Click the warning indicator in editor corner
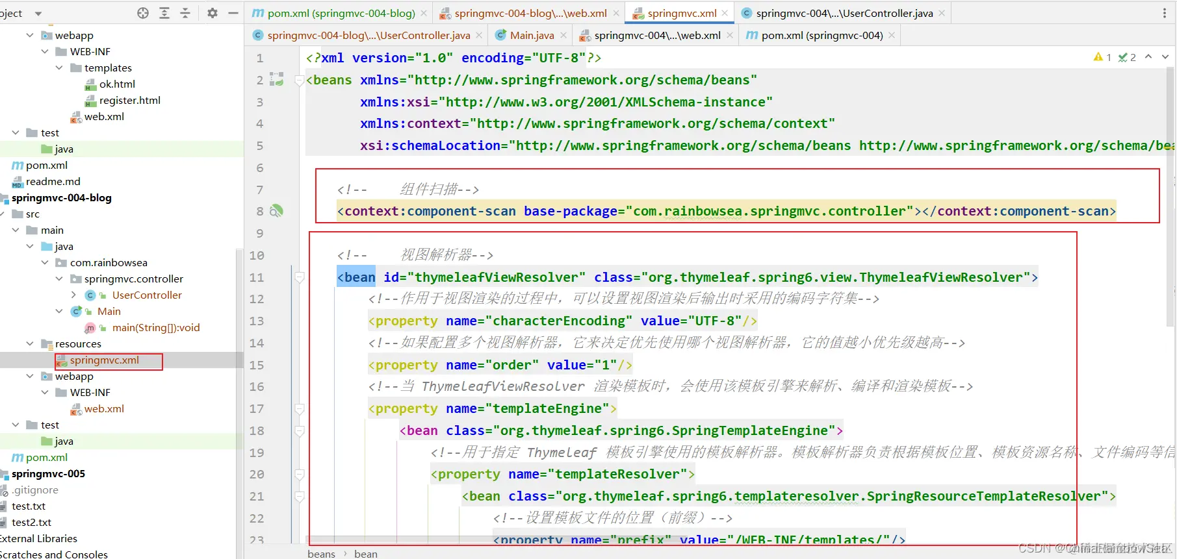 point(1102,57)
